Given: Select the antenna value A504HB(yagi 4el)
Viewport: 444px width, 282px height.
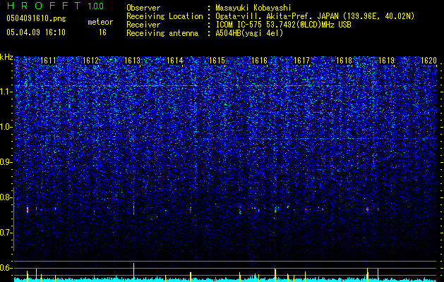Looking at the screenshot, I should [249, 33].
